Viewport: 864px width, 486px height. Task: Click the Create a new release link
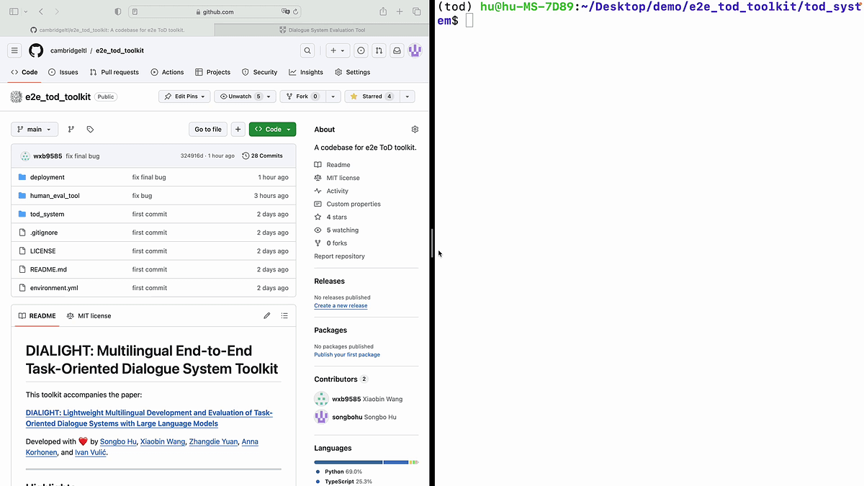point(341,306)
